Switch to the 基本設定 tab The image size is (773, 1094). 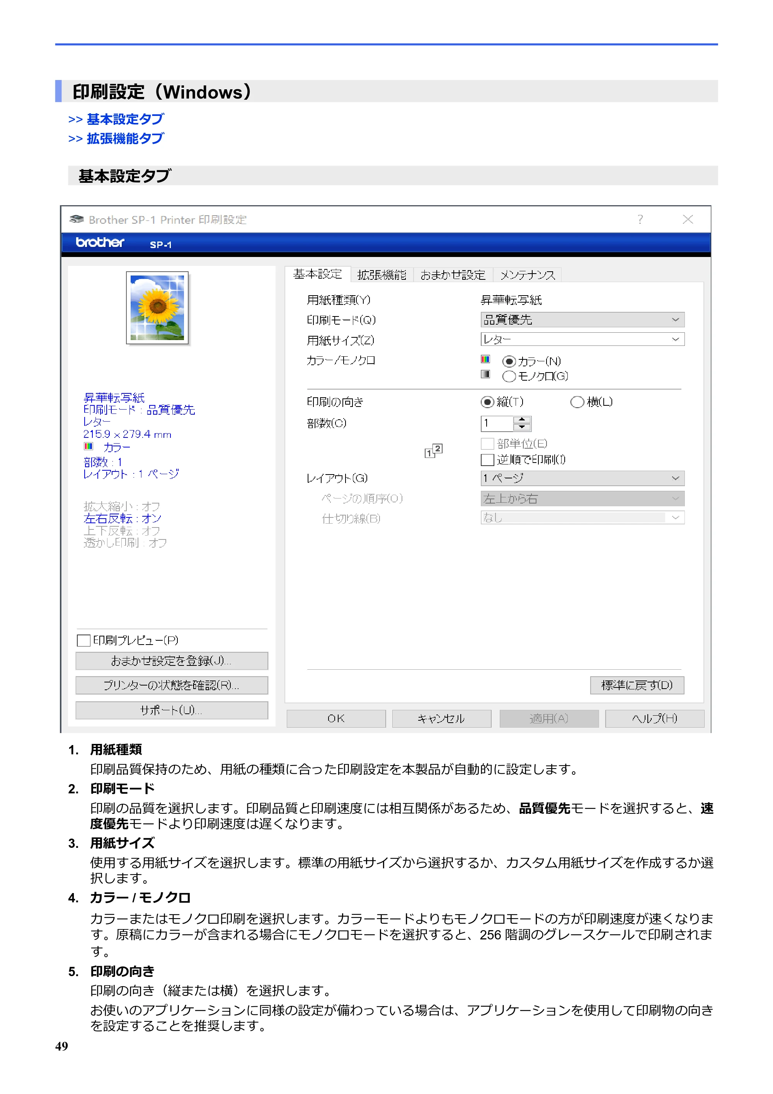coord(317,274)
